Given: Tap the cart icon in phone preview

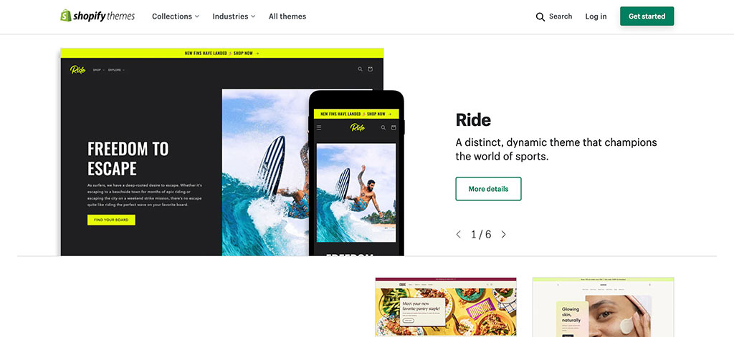Looking at the screenshot, I should [x=394, y=127].
